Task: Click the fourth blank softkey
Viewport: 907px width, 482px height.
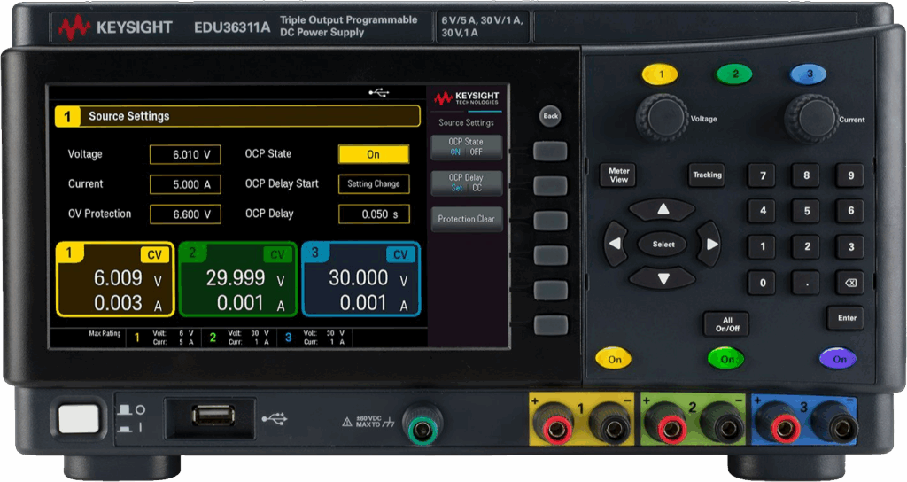Action: [x=550, y=255]
